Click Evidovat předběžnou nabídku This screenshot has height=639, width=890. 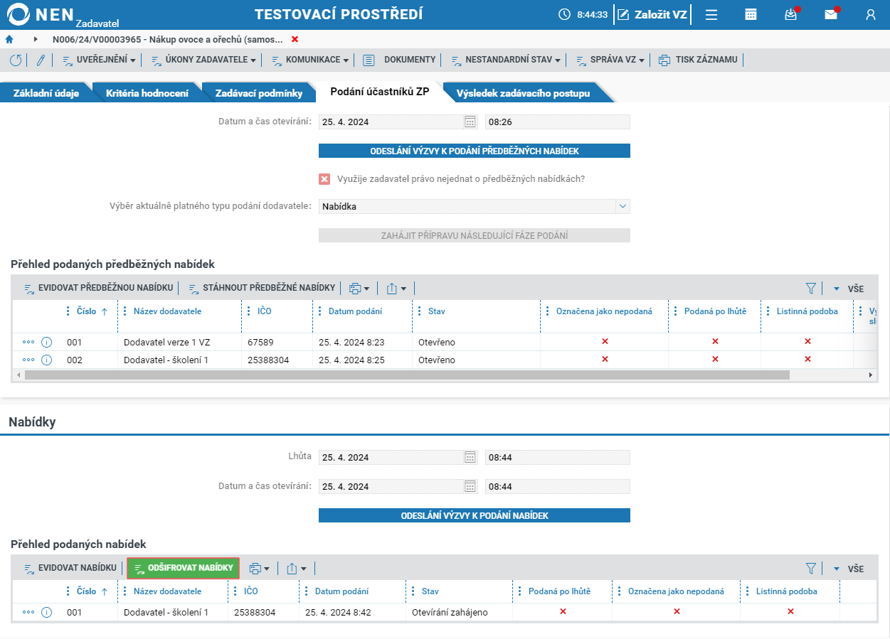[99, 288]
